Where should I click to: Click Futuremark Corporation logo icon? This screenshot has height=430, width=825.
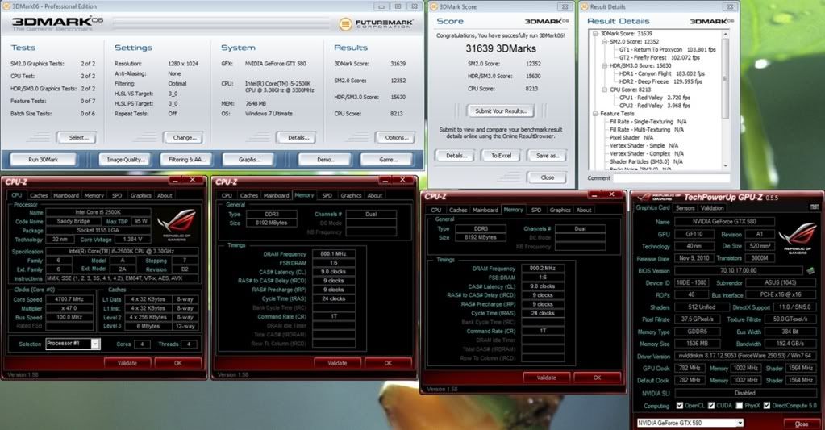pos(345,23)
